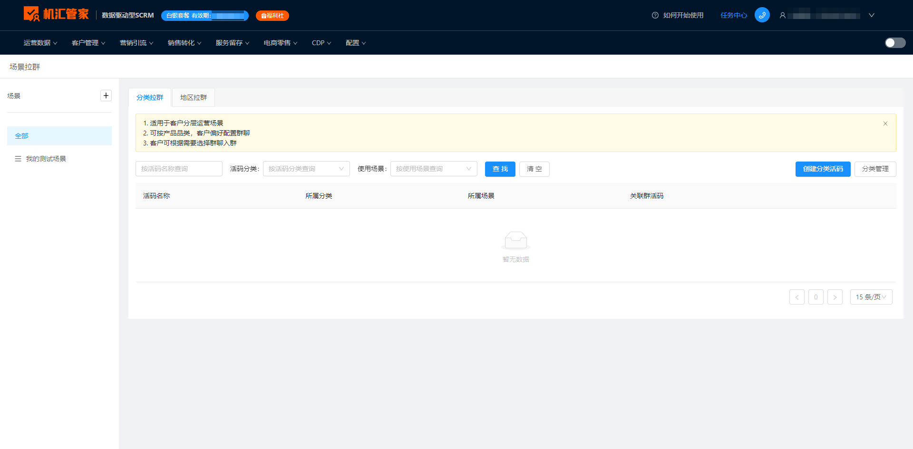Click the 所属场景 column header
913x449 pixels.
(x=481, y=196)
